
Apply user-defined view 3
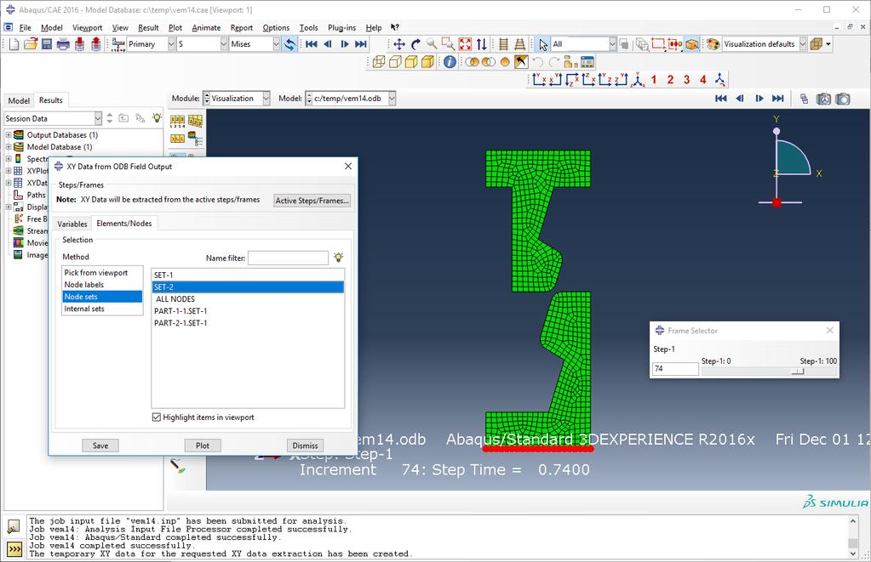click(x=686, y=79)
